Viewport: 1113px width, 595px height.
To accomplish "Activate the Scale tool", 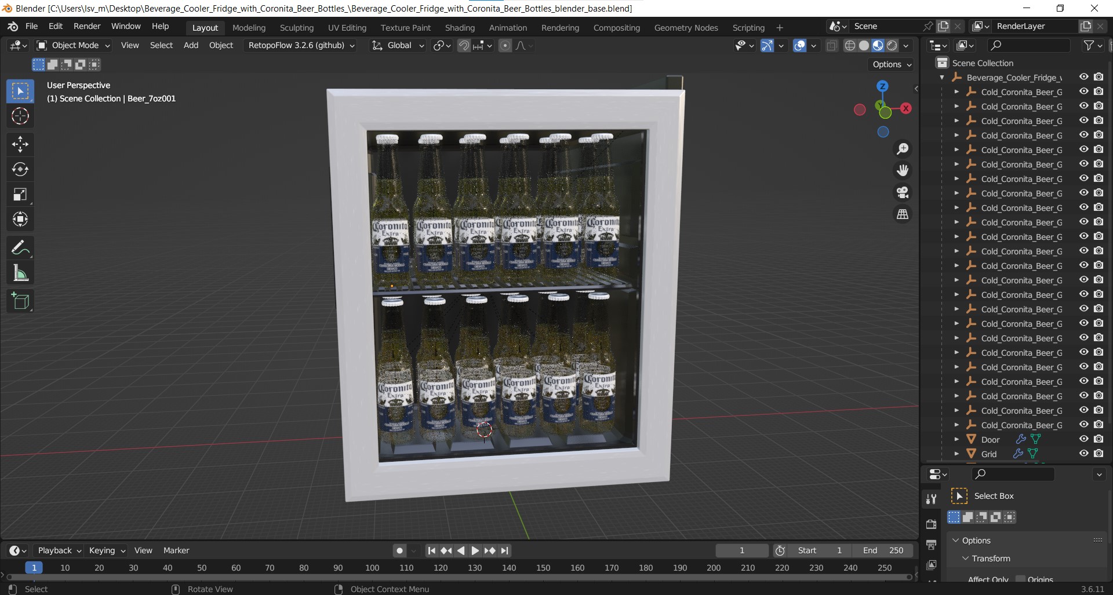I will [x=20, y=194].
